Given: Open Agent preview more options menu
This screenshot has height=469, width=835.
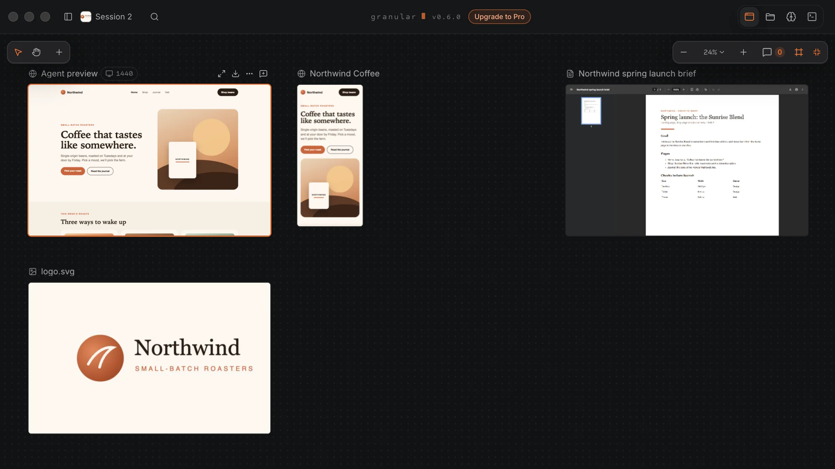Looking at the screenshot, I should pos(249,74).
